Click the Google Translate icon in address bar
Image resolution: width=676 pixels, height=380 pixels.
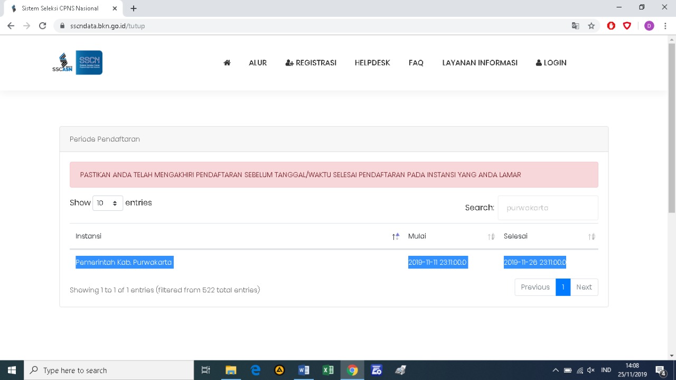click(576, 26)
